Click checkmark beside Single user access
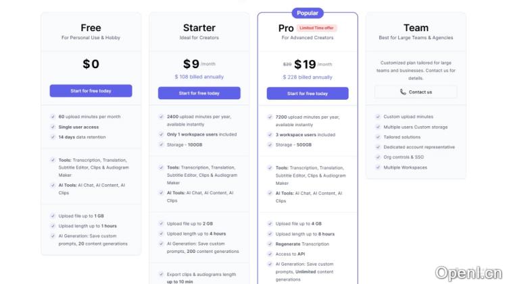Viewport: 507px width, 284px height. pyautogui.click(x=53, y=127)
